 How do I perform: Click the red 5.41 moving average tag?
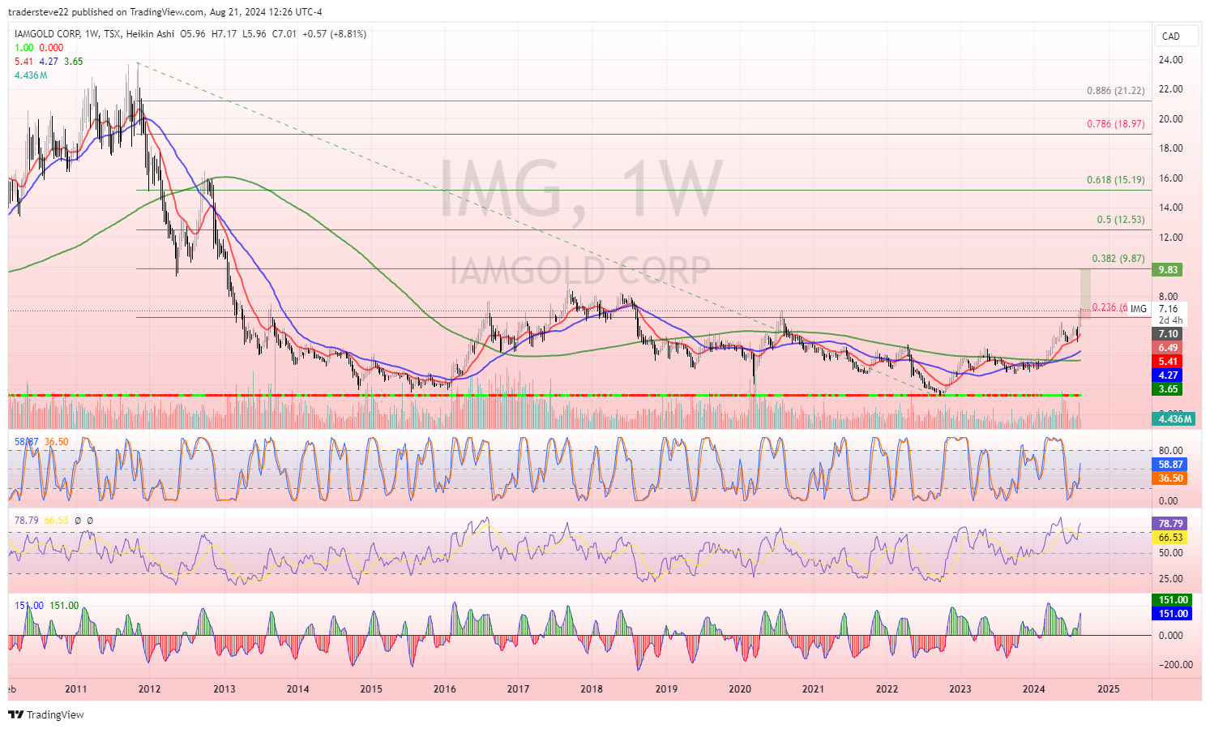(1169, 362)
